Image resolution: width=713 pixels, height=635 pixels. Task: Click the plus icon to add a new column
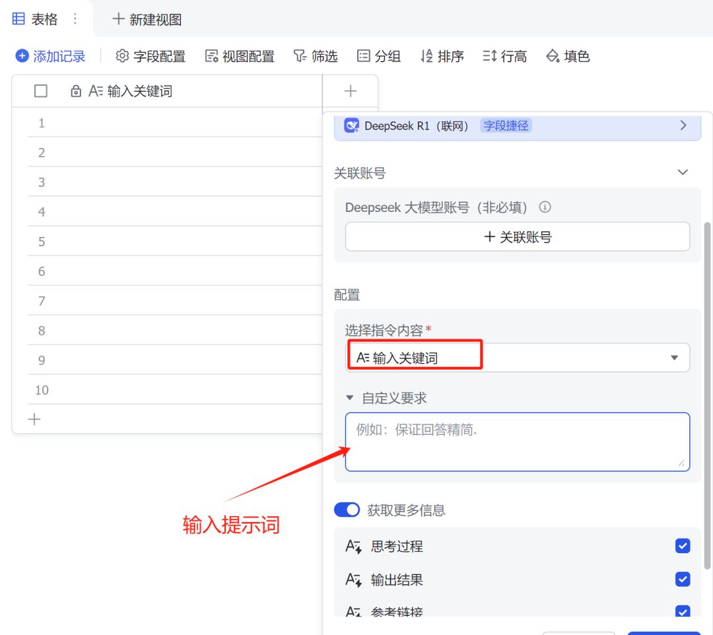[351, 91]
